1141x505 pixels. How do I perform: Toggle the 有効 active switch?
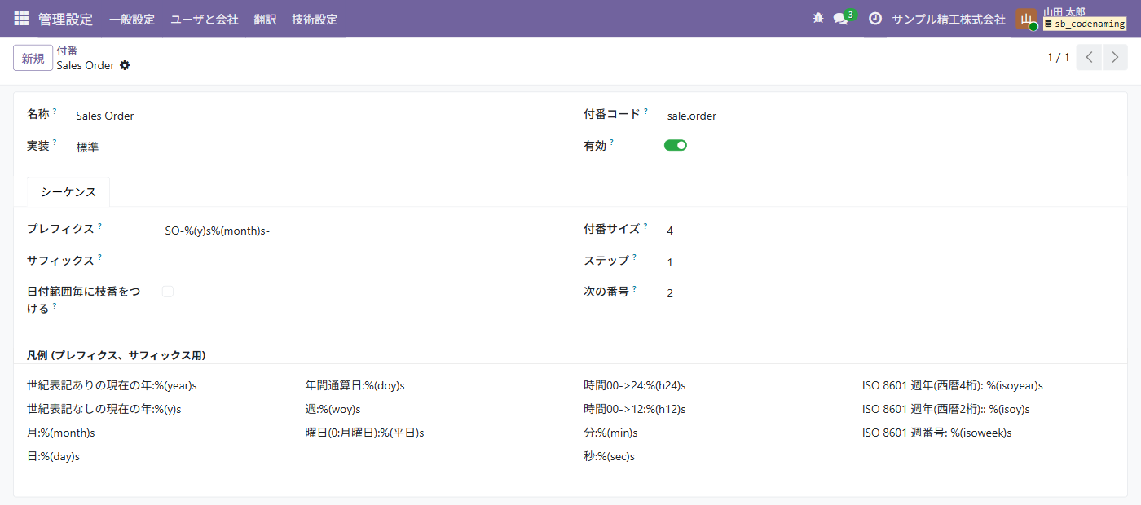(676, 145)
